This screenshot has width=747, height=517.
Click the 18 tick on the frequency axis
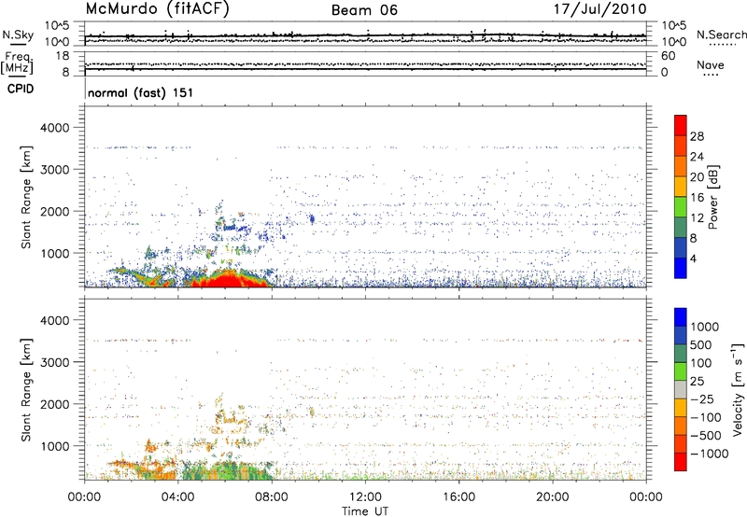click(62, 56)
